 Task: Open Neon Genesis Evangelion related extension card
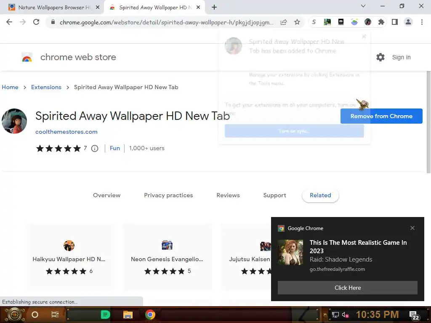[167, 257]
